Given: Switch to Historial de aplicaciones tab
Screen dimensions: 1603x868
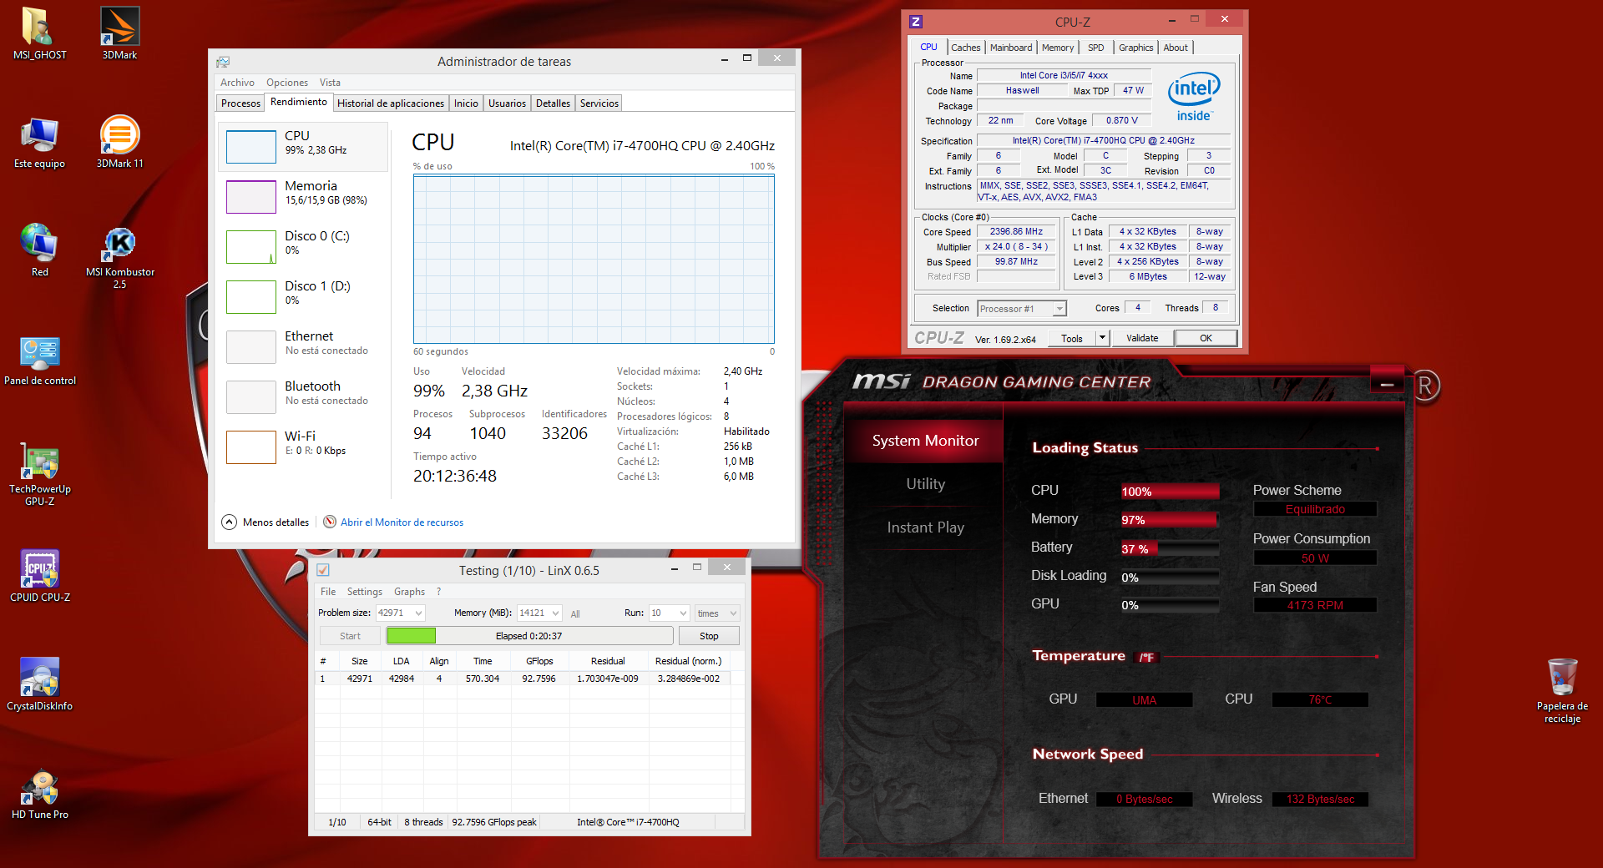Looking at the screenshot, I should [x=391, y=103].
